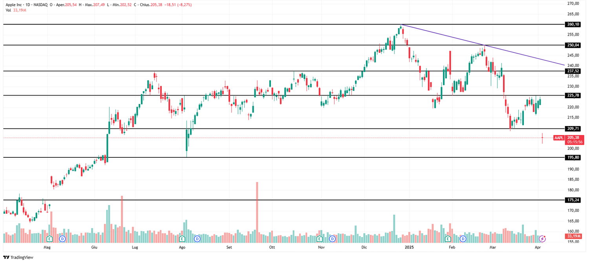Open the earnings marker near Nov
Screen dimensions: 589x263
[x=319, y=238]
